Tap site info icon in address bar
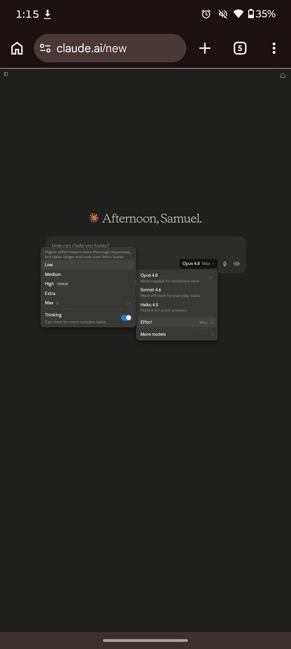Image resolution: width=291 pixels, height=649 pixels. [x=45, y=49]
